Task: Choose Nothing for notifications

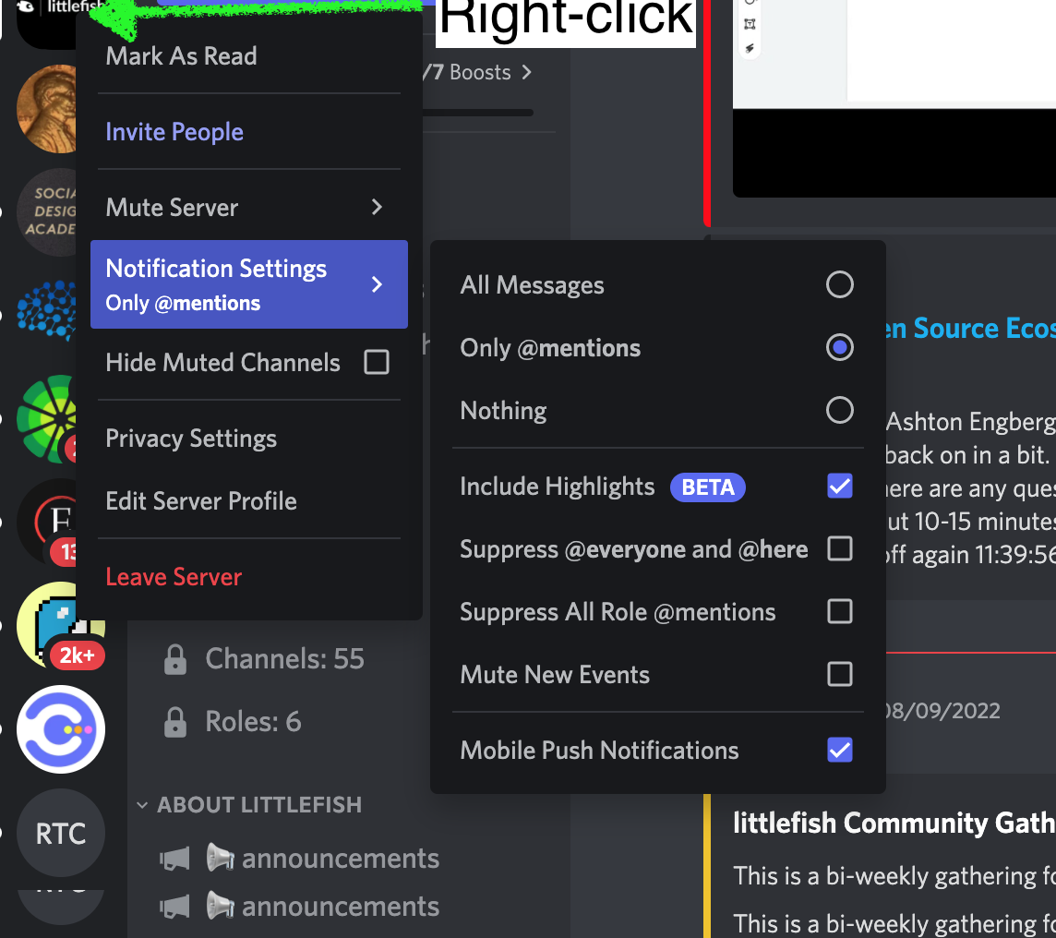Action: point(839,410)
